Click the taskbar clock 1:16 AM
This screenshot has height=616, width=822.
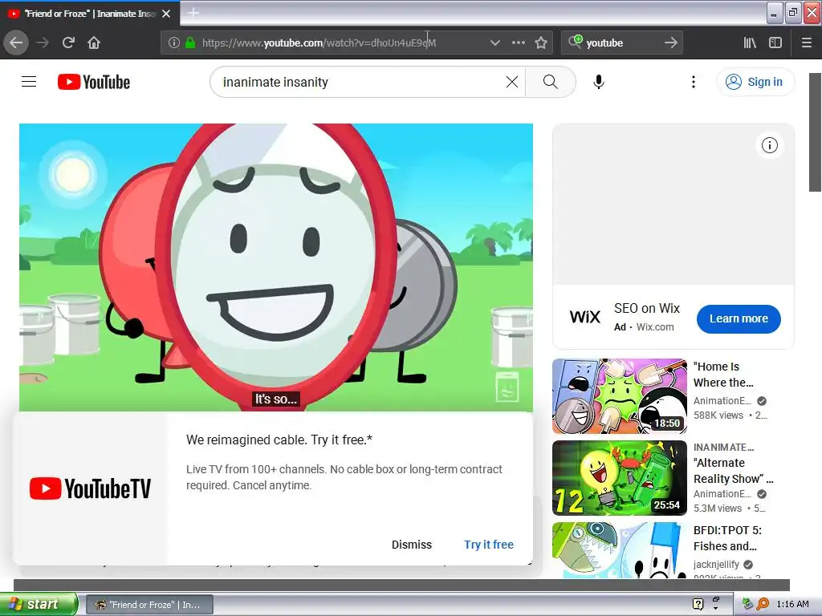792,604
